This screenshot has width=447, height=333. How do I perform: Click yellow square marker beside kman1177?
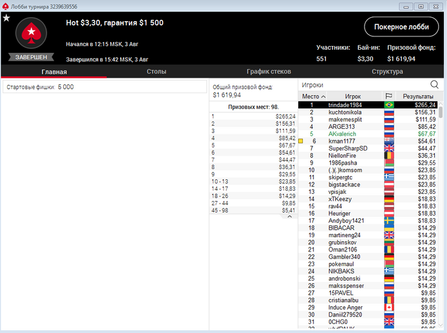[301, 141]
